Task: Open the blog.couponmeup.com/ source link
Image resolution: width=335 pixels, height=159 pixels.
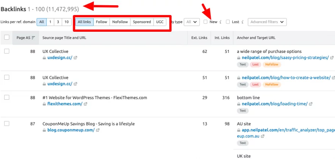Action: (71, 130)
